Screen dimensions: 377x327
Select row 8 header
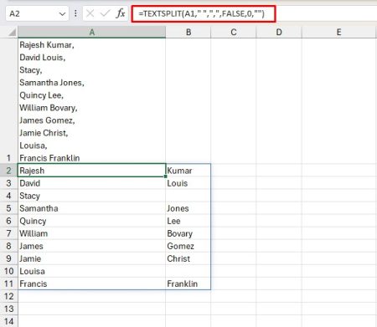(x=8, y=246)
